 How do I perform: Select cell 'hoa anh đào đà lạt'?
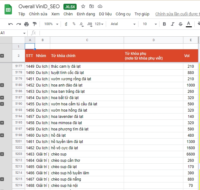pyautogui.click(x=87, y=85)
